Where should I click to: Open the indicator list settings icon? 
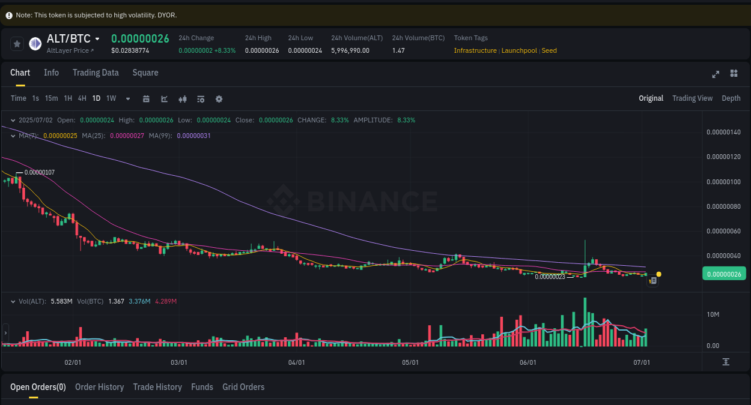point(200,98)
